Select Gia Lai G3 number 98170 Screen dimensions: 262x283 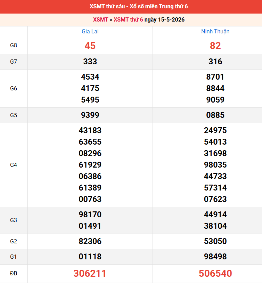pos(90,215)
